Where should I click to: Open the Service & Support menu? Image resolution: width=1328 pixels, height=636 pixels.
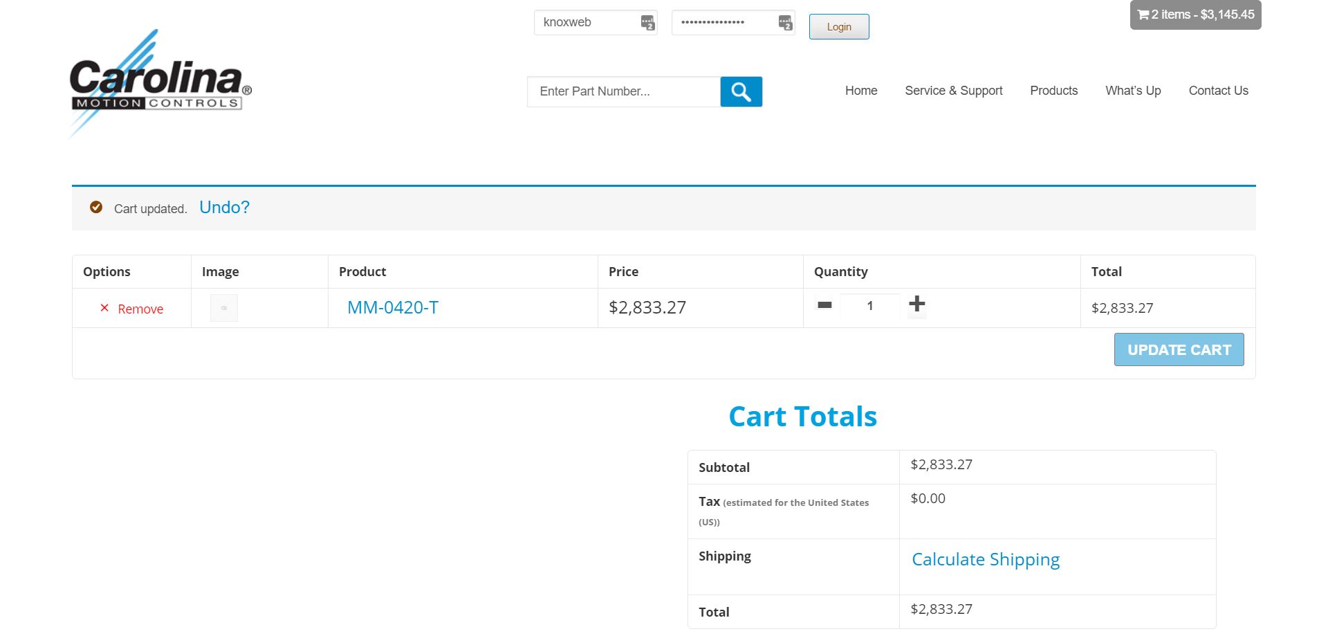coord(953,91)
